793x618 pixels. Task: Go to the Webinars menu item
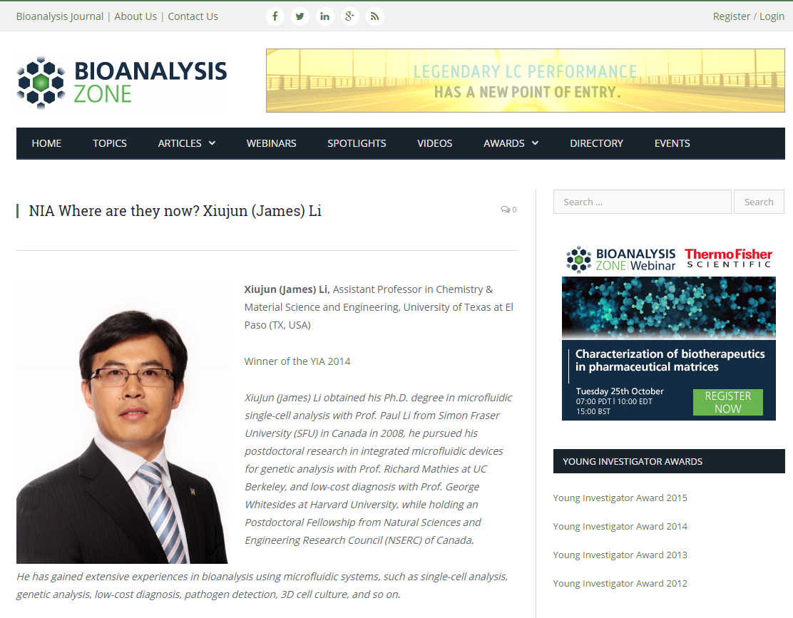click(x=271, y=143)
